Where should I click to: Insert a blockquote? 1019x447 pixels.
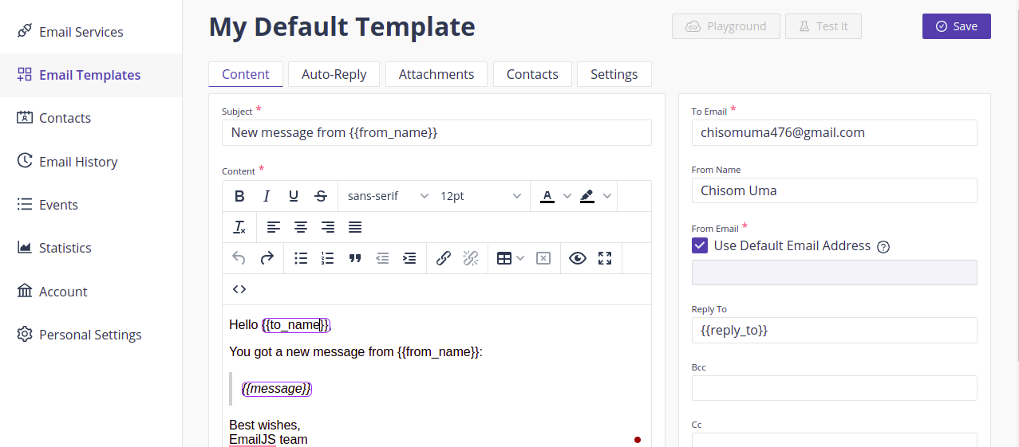coord(355,258)
